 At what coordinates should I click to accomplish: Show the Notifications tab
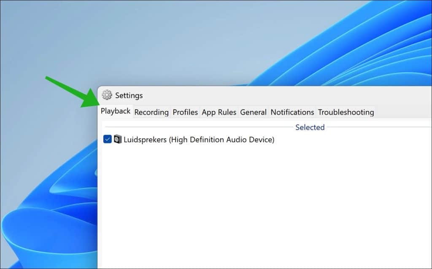pos(292,112)
